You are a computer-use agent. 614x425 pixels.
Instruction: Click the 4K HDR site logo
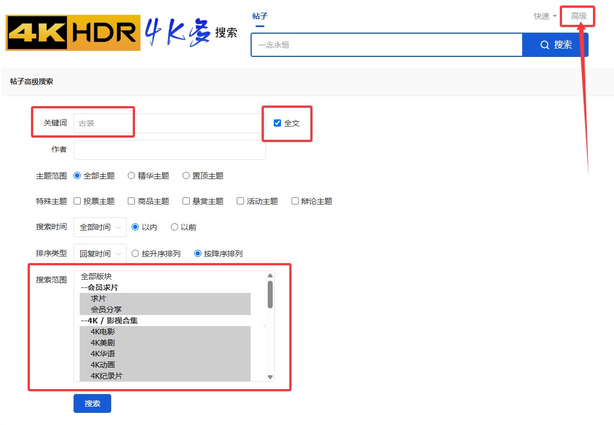click(73, 33)
